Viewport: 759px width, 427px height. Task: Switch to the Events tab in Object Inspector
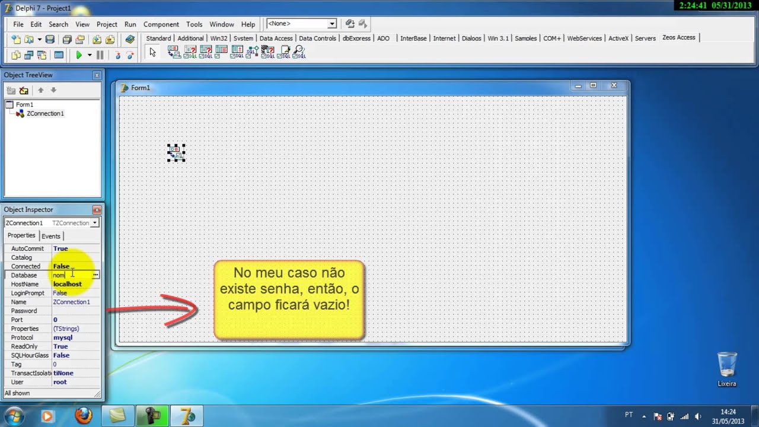click(x=51, y=236)
